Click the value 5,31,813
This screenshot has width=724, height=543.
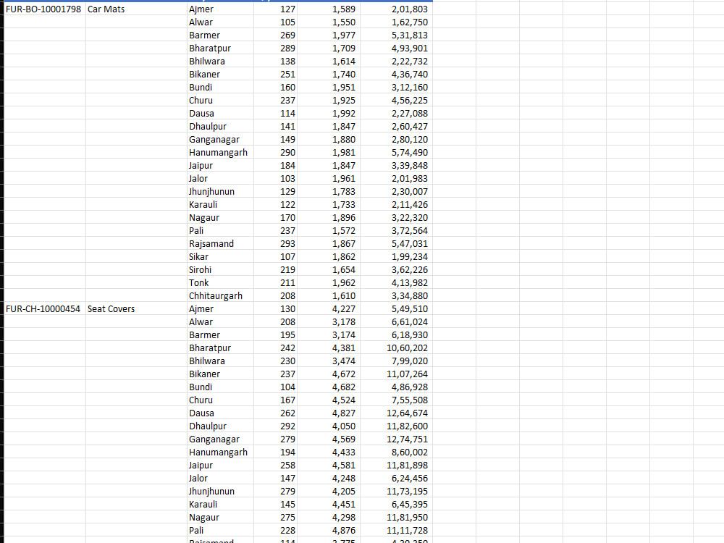point(396,35)
